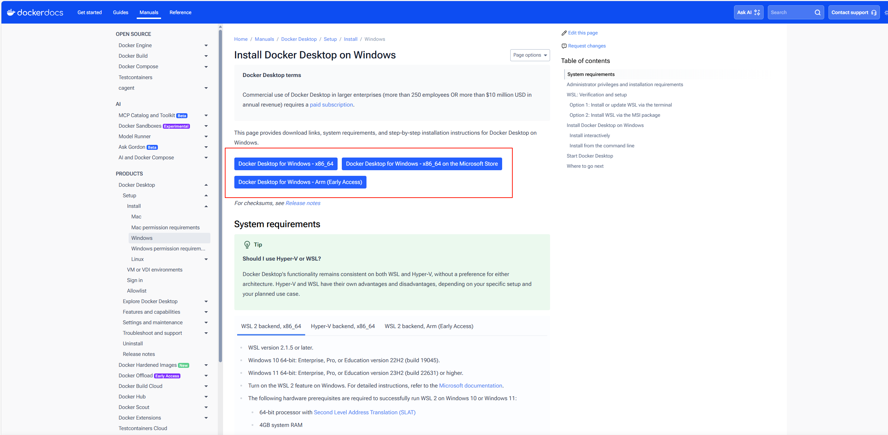Switch to Hyper-V backend, x86_64 tab
The height and width of the screenshot is (435, 888).
(x=343, y=326)
